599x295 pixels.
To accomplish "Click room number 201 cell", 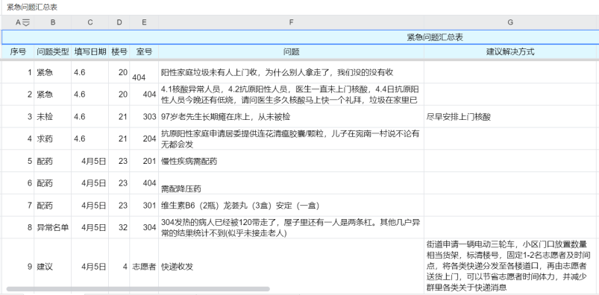I will pyautogui.click(x=144, y=161).
